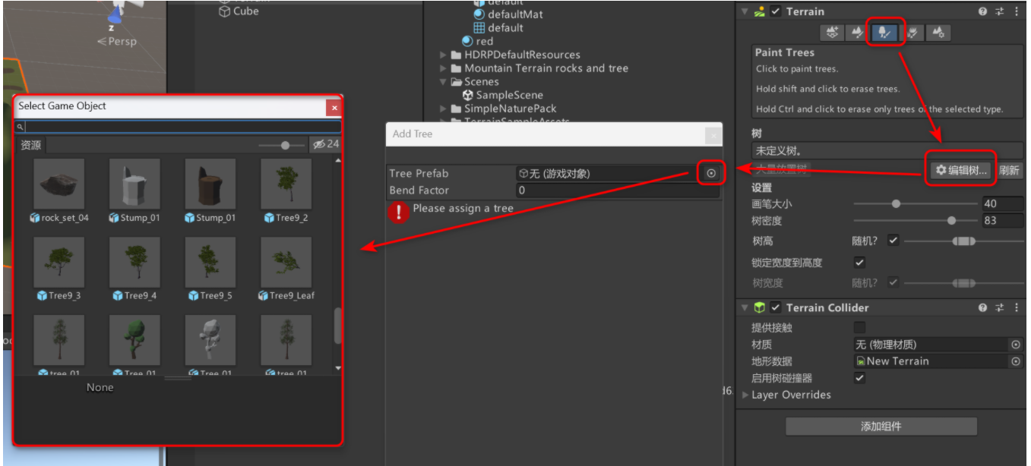Pick the Tree9_Leaf prefab thumbnail
The width and height of the screenshot is (1031, 466).
[x=286, y=262]
